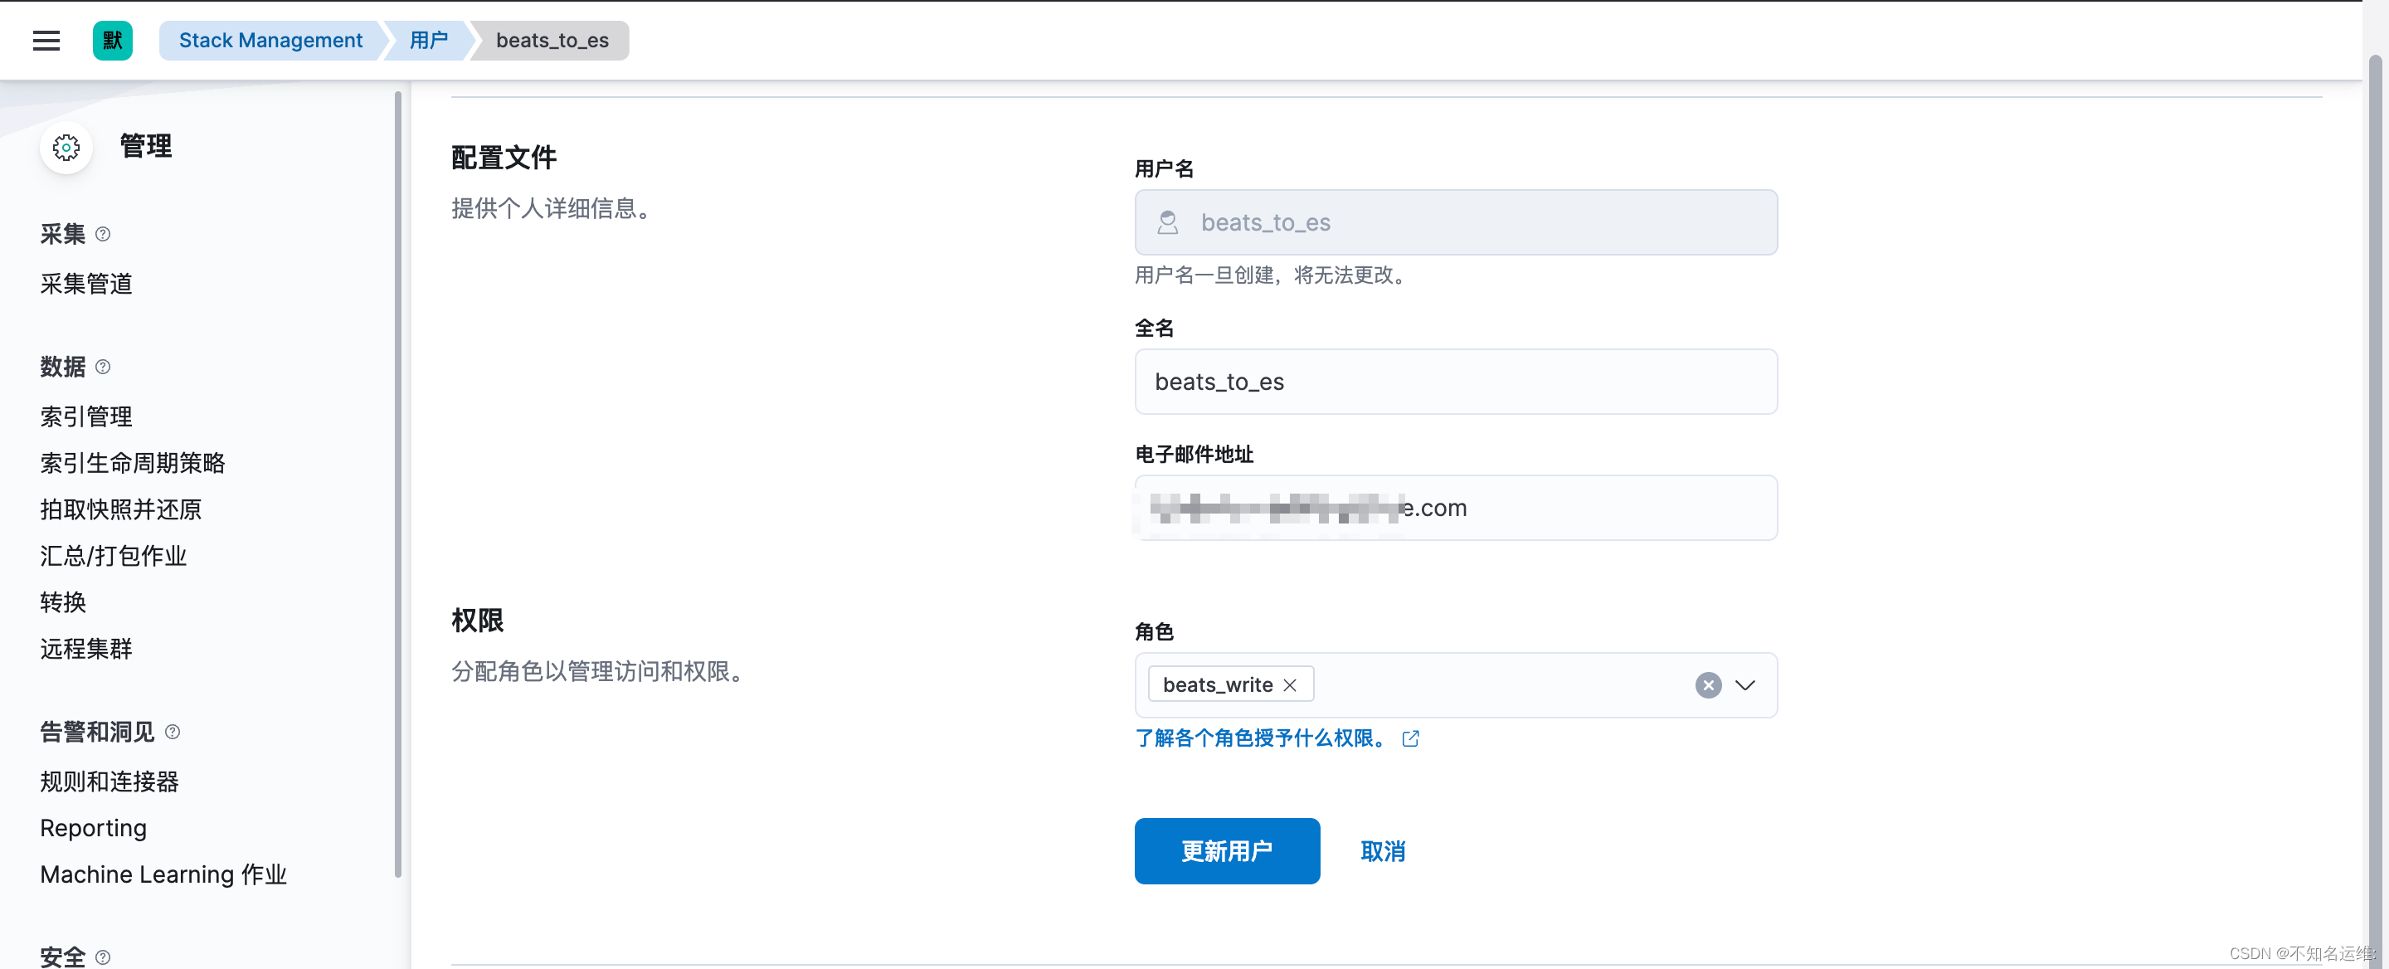Expand the roles dropdown arrow
Image resolution: width=2389 pixels, height=969 pixels.
coord(1744,684)
